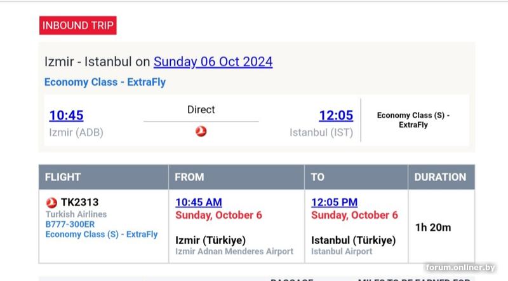Click the 1h 20m duration cell
The height and width of the screenshot is (281, 508).
(432, 227)
